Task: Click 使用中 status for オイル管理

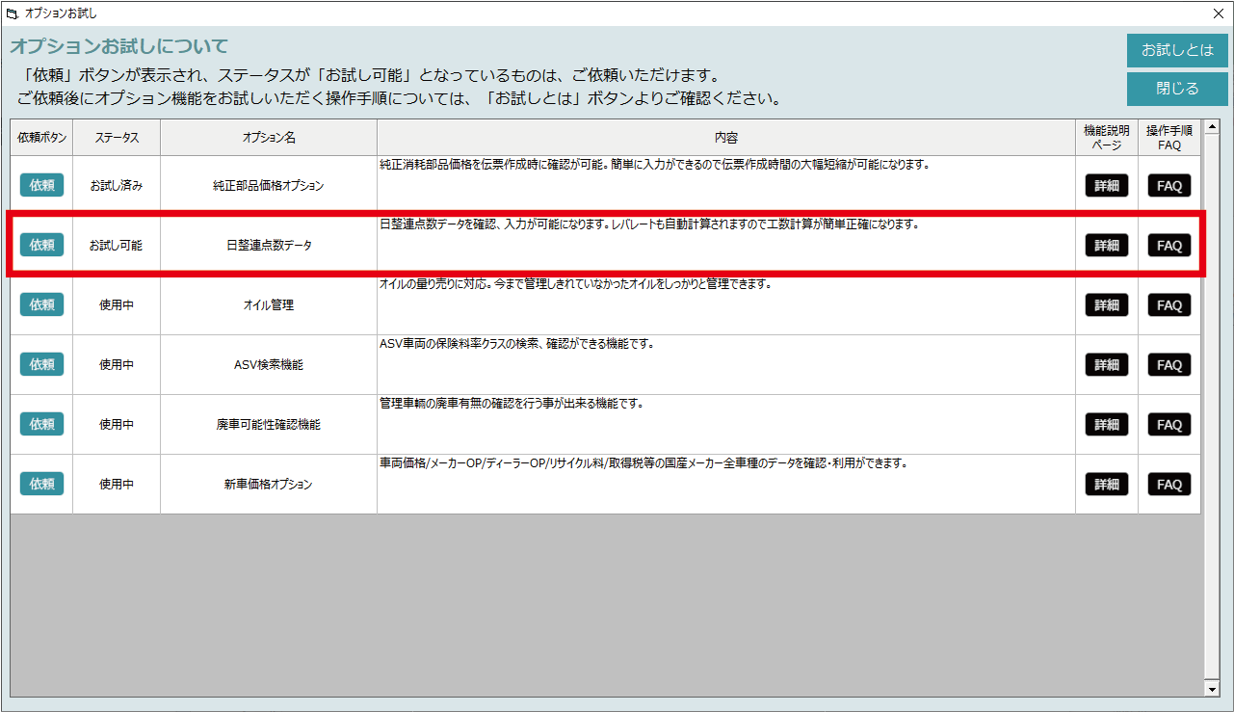Action: [117, 305]
